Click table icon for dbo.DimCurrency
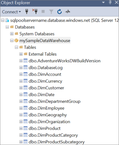Screen dimensions: 119x145 [x=26, y=81]
